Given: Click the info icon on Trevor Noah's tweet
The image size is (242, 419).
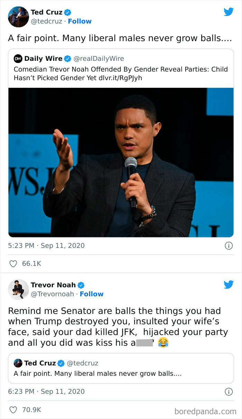Looking at the screenshot, I should click(228, 391).
